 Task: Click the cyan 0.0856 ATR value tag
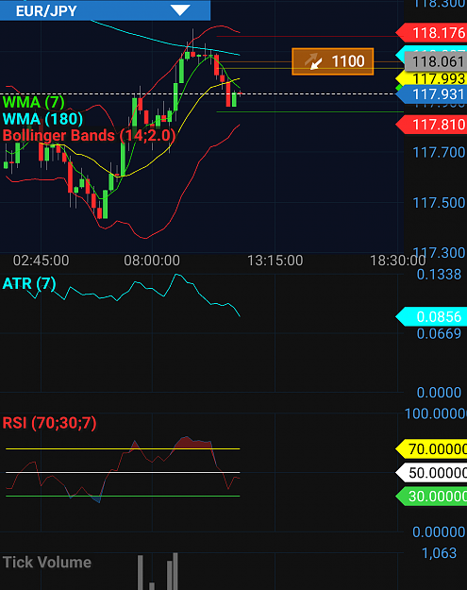[432, 317]
